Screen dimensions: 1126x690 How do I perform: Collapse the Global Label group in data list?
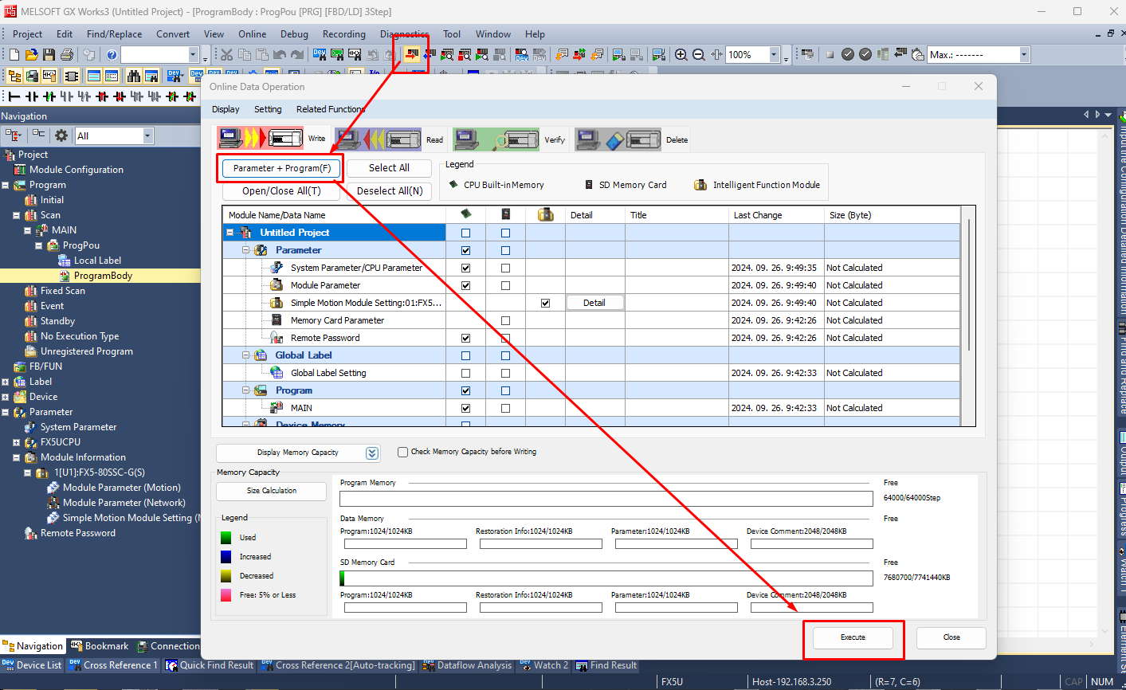[x=246, y=355]
